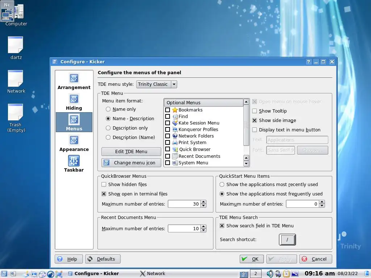Check the Quick Browser optional menu
The width and height of the screenshot is (371, 278).
point(167,149)
